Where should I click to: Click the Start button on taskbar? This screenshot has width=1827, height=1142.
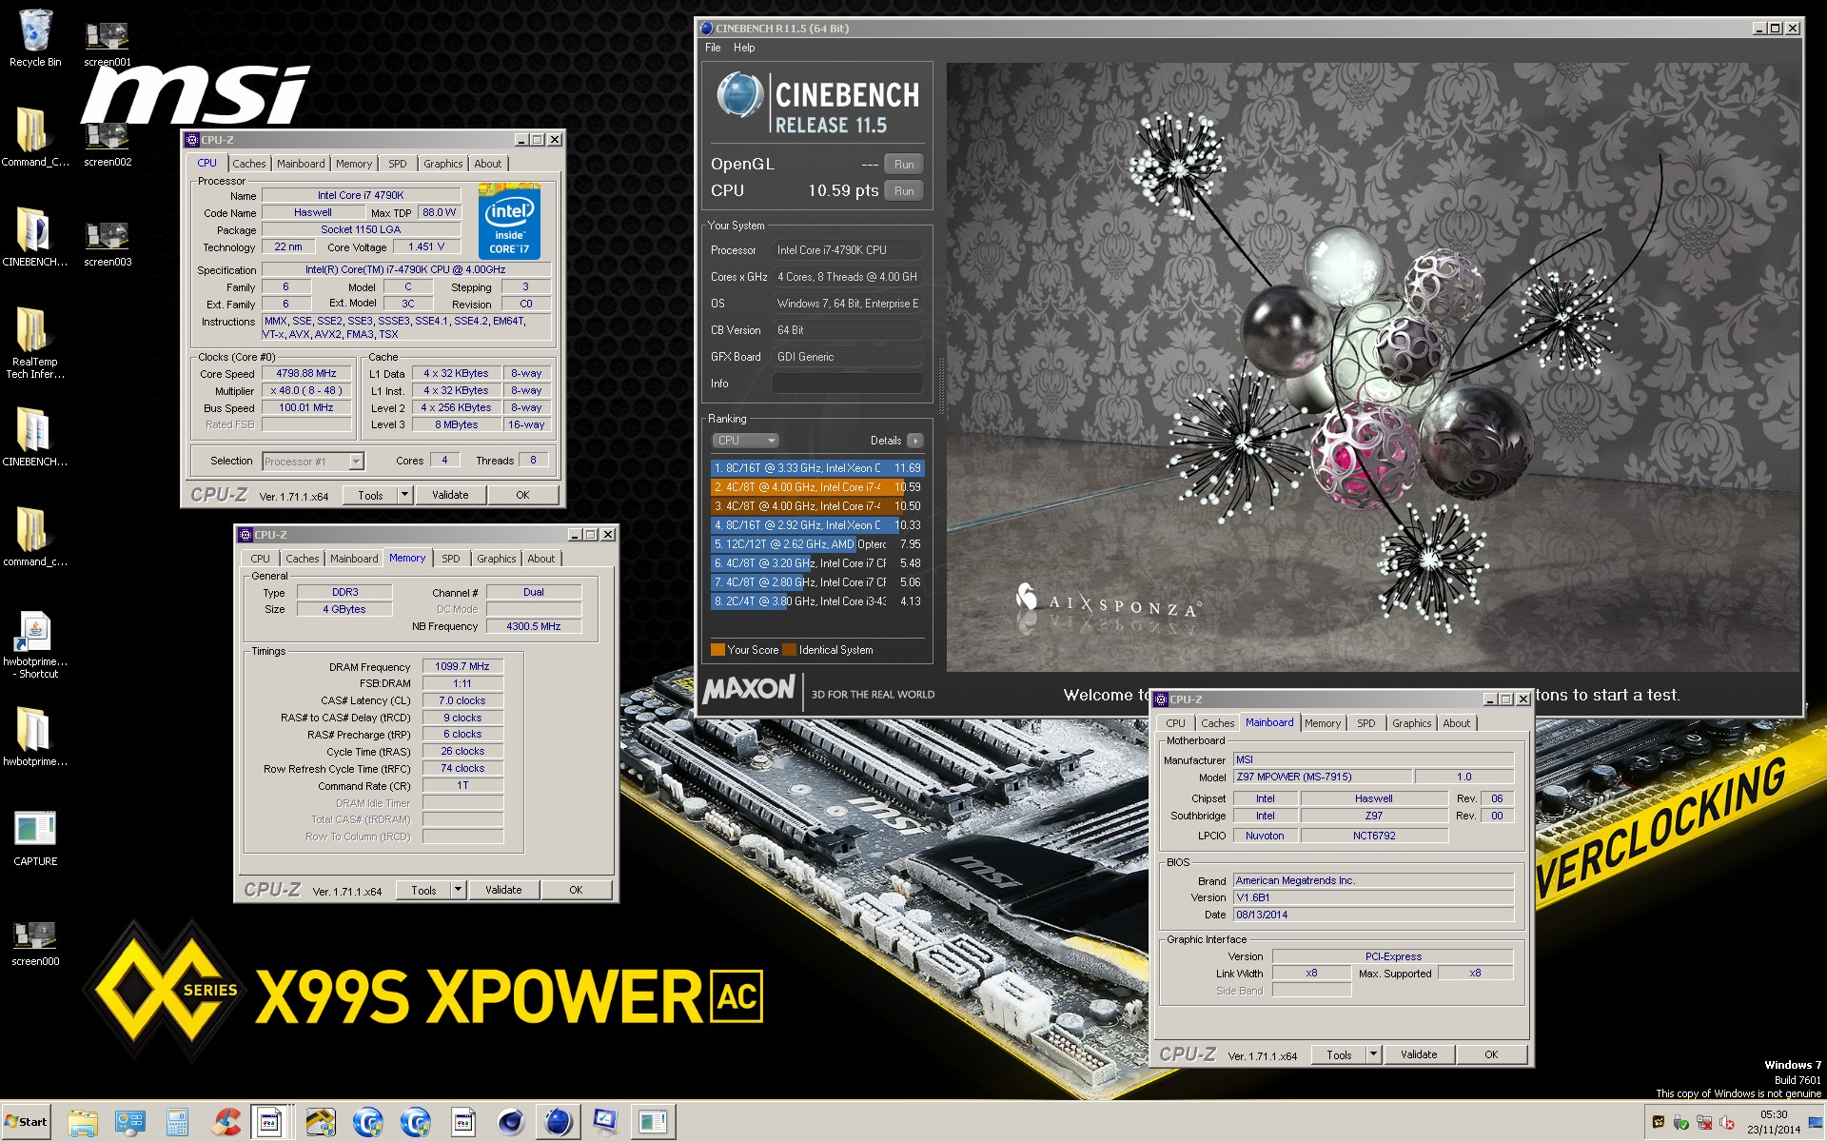[x=26, y=1122]
